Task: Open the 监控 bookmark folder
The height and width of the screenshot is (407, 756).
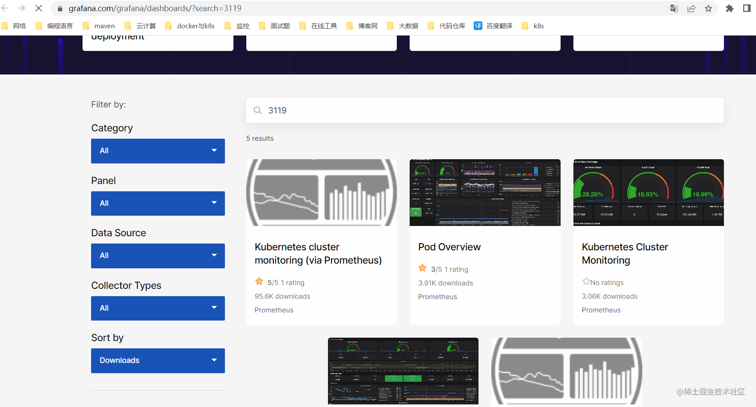Action: (237, 26)
